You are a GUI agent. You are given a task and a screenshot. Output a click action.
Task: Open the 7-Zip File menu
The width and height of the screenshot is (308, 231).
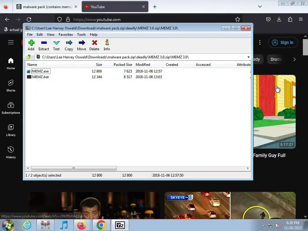pyautogui.click(x=30, y=35)
